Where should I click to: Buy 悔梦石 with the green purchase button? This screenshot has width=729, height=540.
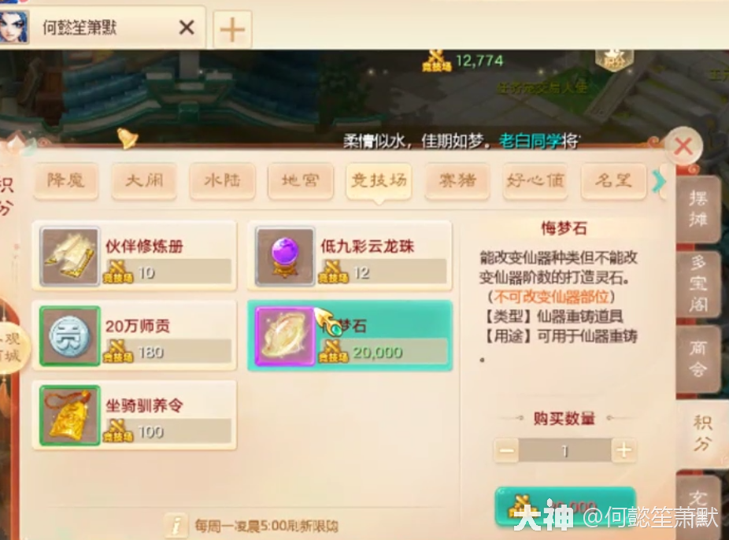pyautogui.click(x=565, y=506)
